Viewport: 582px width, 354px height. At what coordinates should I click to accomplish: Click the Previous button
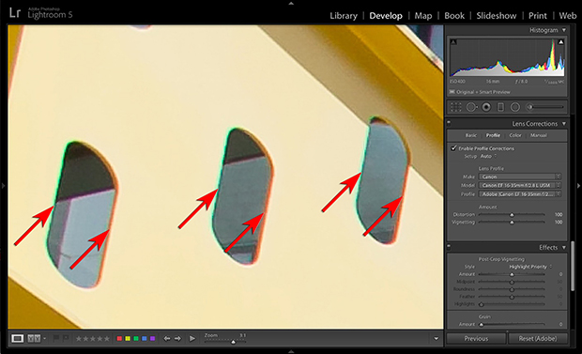point(476,338)
